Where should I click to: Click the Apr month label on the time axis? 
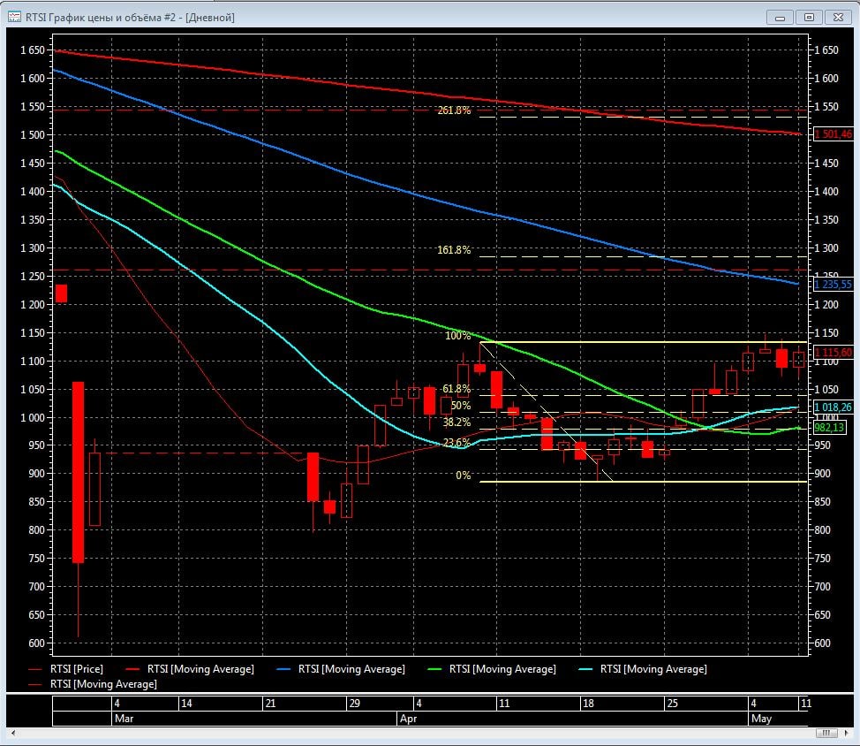tap(408, 719)
